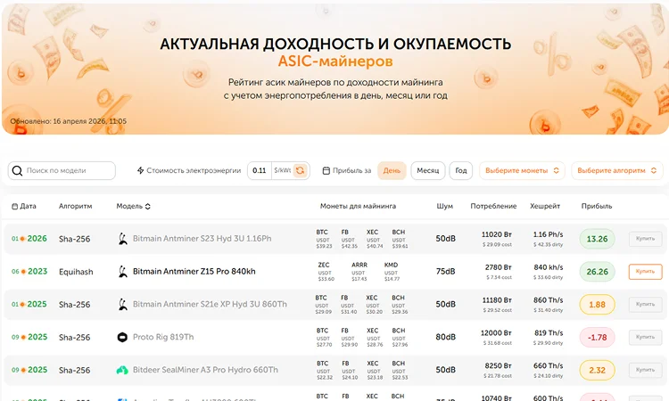The height and width of the screenshot is (401, 669).
Task: Click the search magnifier icon
Action: point(17,171)
